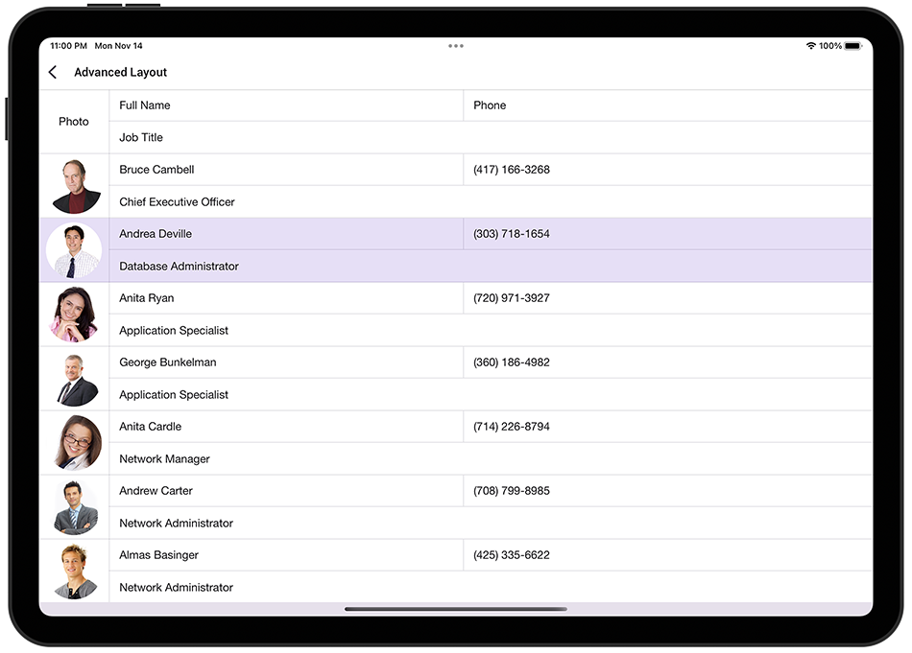Select the Job Title header cell
The height and width of the screenshot is (653, 912).
coord(140,137)
